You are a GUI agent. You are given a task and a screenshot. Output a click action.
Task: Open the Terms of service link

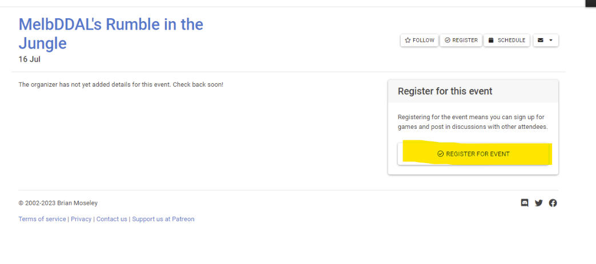42,219
